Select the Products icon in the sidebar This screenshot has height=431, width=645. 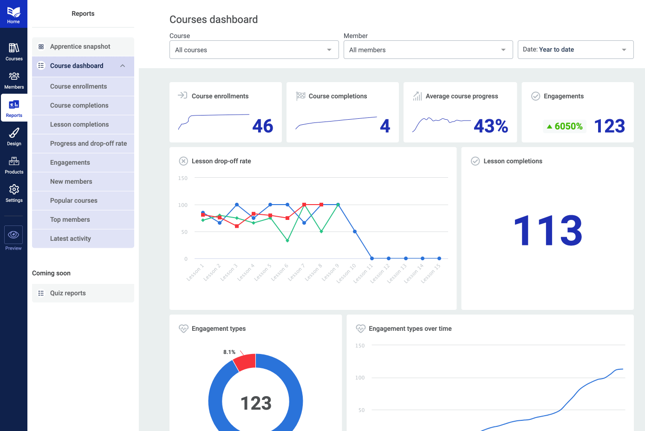13,164
